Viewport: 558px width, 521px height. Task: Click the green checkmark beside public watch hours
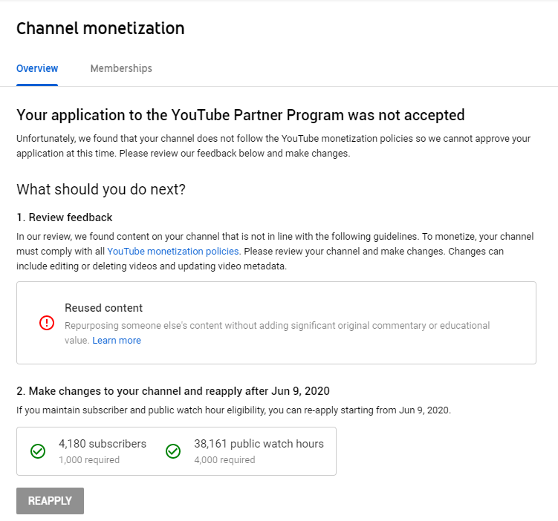click(173, 451)
